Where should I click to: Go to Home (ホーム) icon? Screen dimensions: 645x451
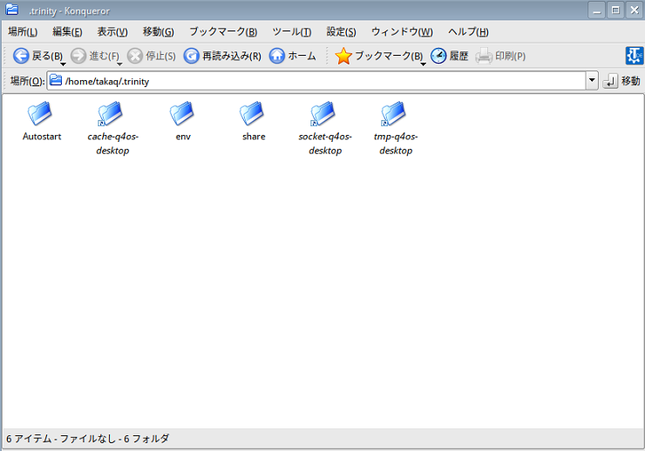(277, 56)
